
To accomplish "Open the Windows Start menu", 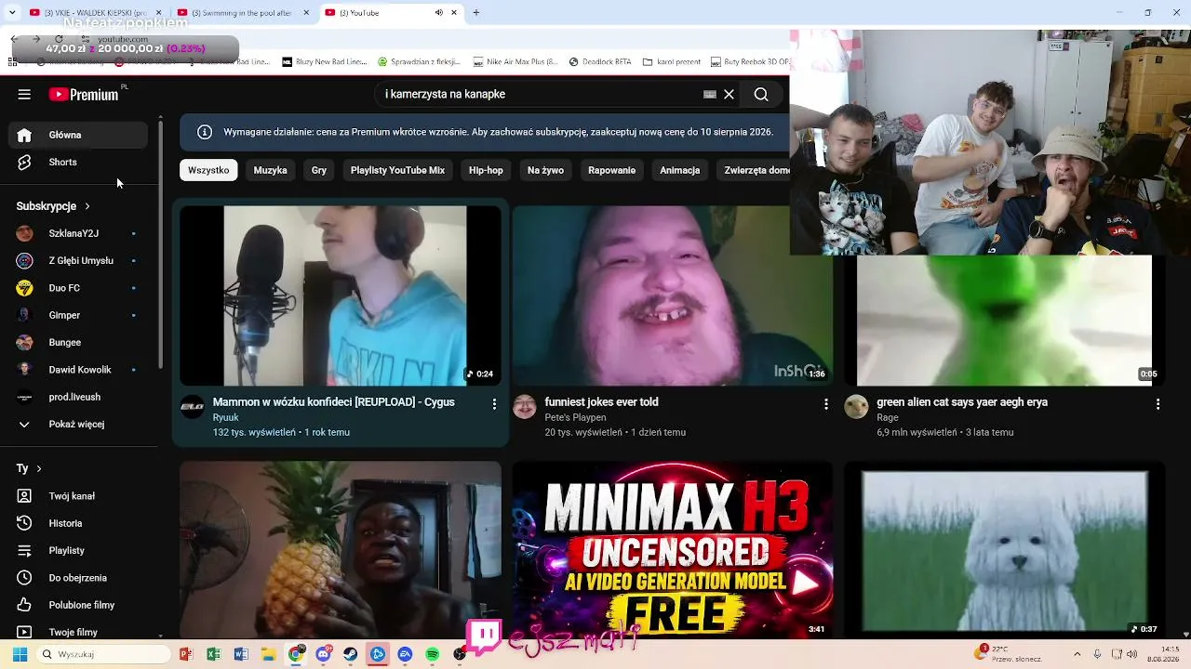I will [20, 654].
